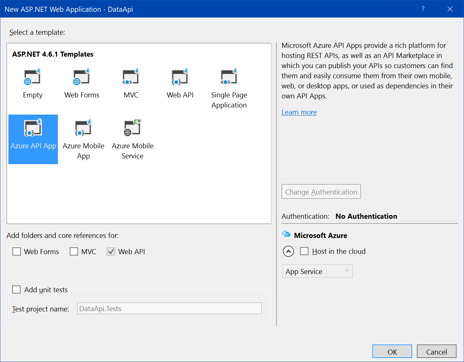Screen dimensions: 464x362
Task: Choose the Azure Mobile App template icon
Action: point(83,128)
